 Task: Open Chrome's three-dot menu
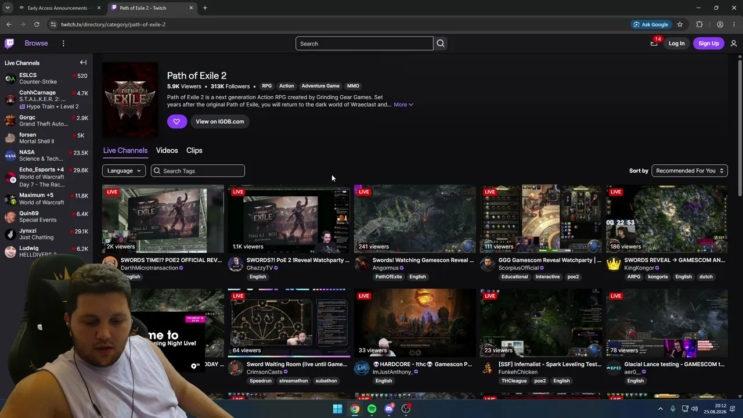point(734,24)
